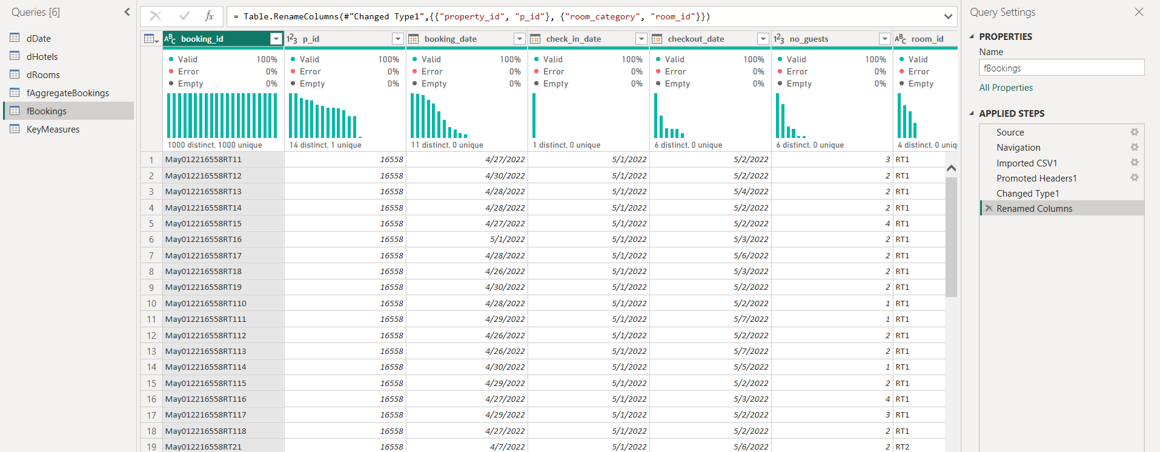Delete the Renamed Columns step
1160x452 pixels.
tap(989, 208)
